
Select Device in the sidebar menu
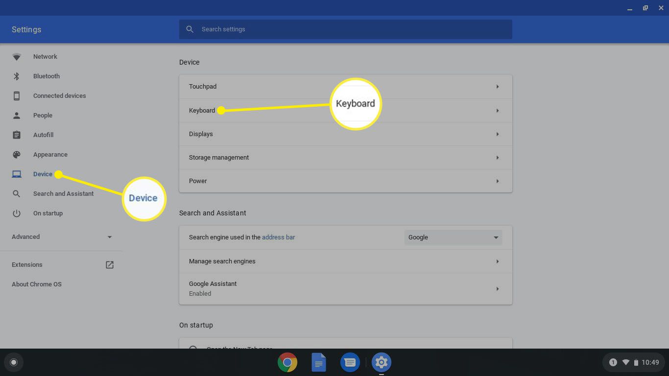click(x=43, y=174)
